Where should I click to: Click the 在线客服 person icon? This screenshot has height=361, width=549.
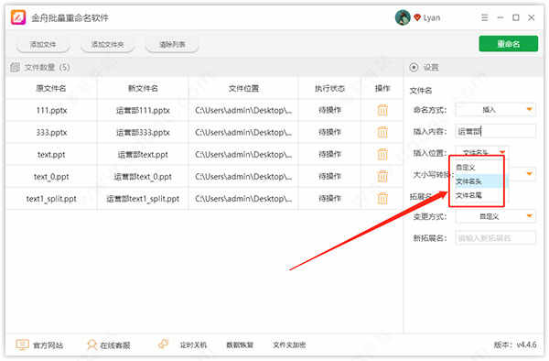click(91, 345)
